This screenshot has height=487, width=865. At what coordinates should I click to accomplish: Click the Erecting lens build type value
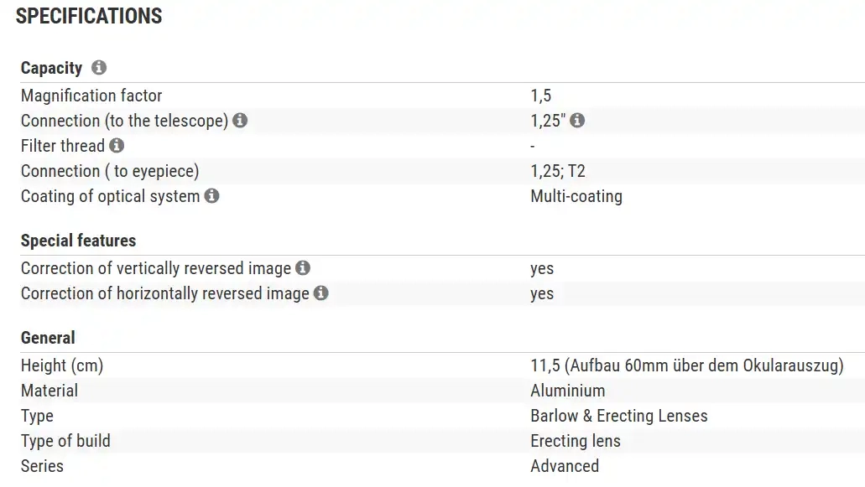coord(576,441)
